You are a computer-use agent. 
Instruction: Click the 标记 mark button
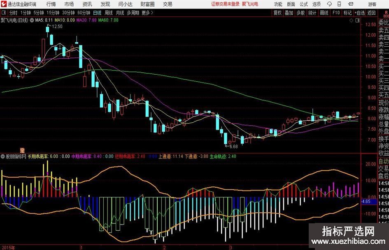click(347, 13)
